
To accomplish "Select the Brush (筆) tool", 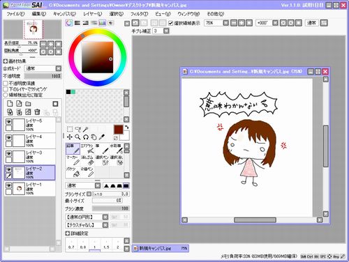I will [102, 149].
